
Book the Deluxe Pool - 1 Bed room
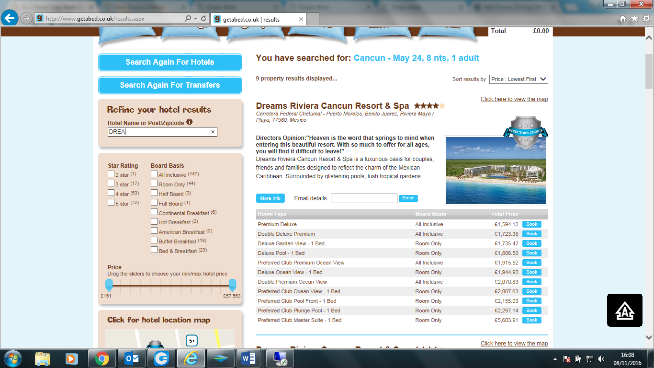coord(532,253)
